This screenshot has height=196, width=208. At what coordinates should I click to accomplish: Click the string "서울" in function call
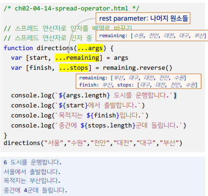tap(54, 143)
